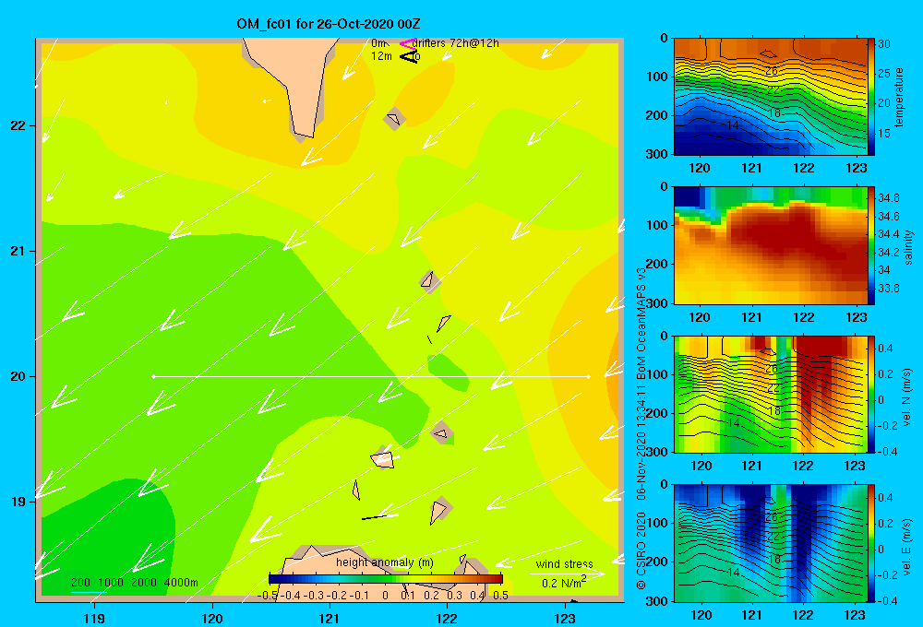
Task: Click latitude label 20 on main map axis
Action: pyautogui.click(x=18, y=376)
